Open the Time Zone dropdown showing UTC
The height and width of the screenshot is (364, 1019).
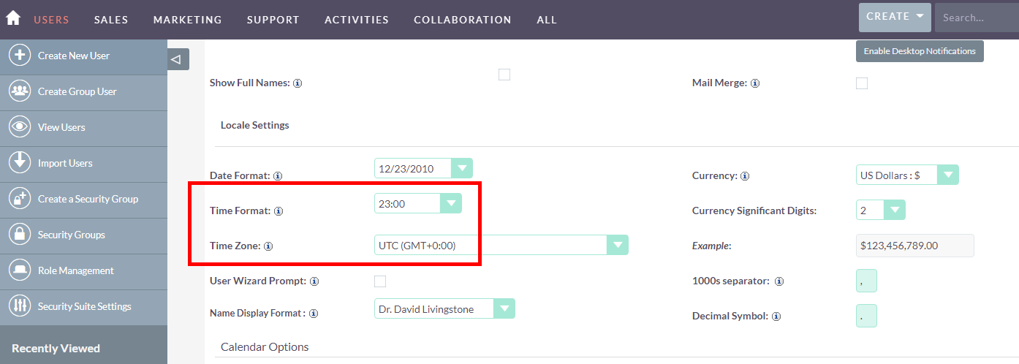(501, 246)
